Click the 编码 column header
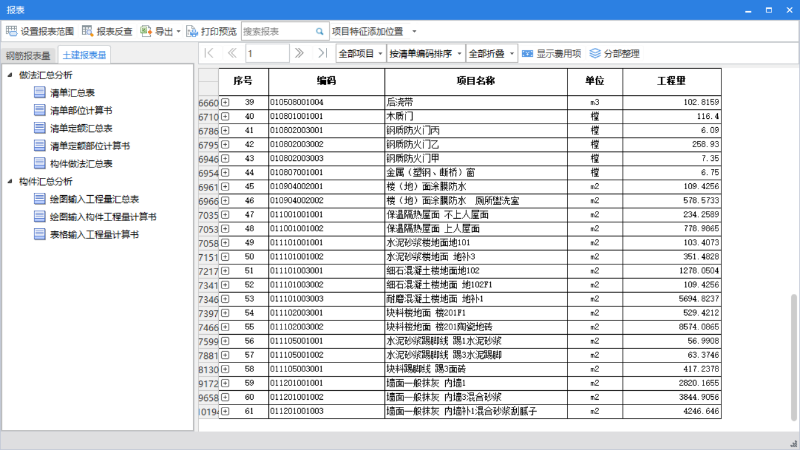 click(326, 81)
